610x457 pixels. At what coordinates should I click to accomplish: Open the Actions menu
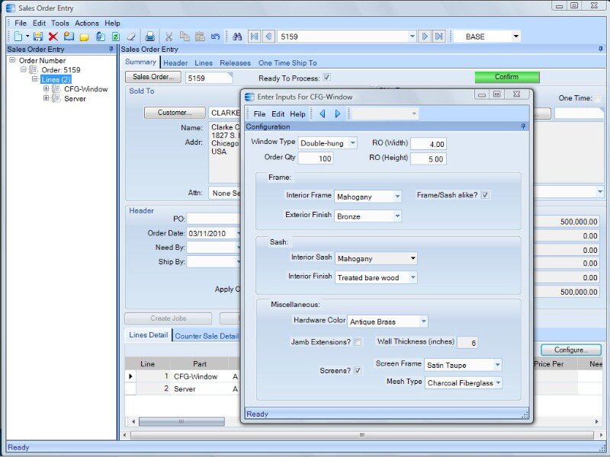click(87, 23)
